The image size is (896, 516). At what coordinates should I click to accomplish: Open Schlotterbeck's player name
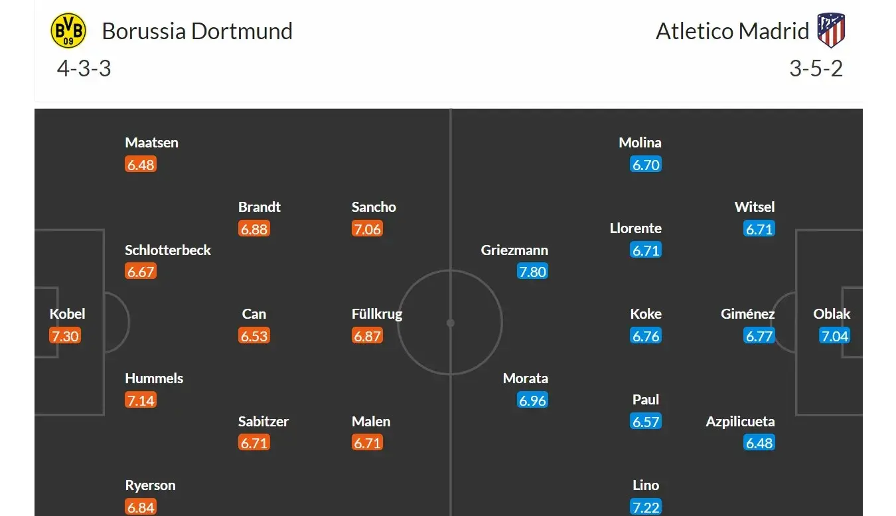pos(168,250)
